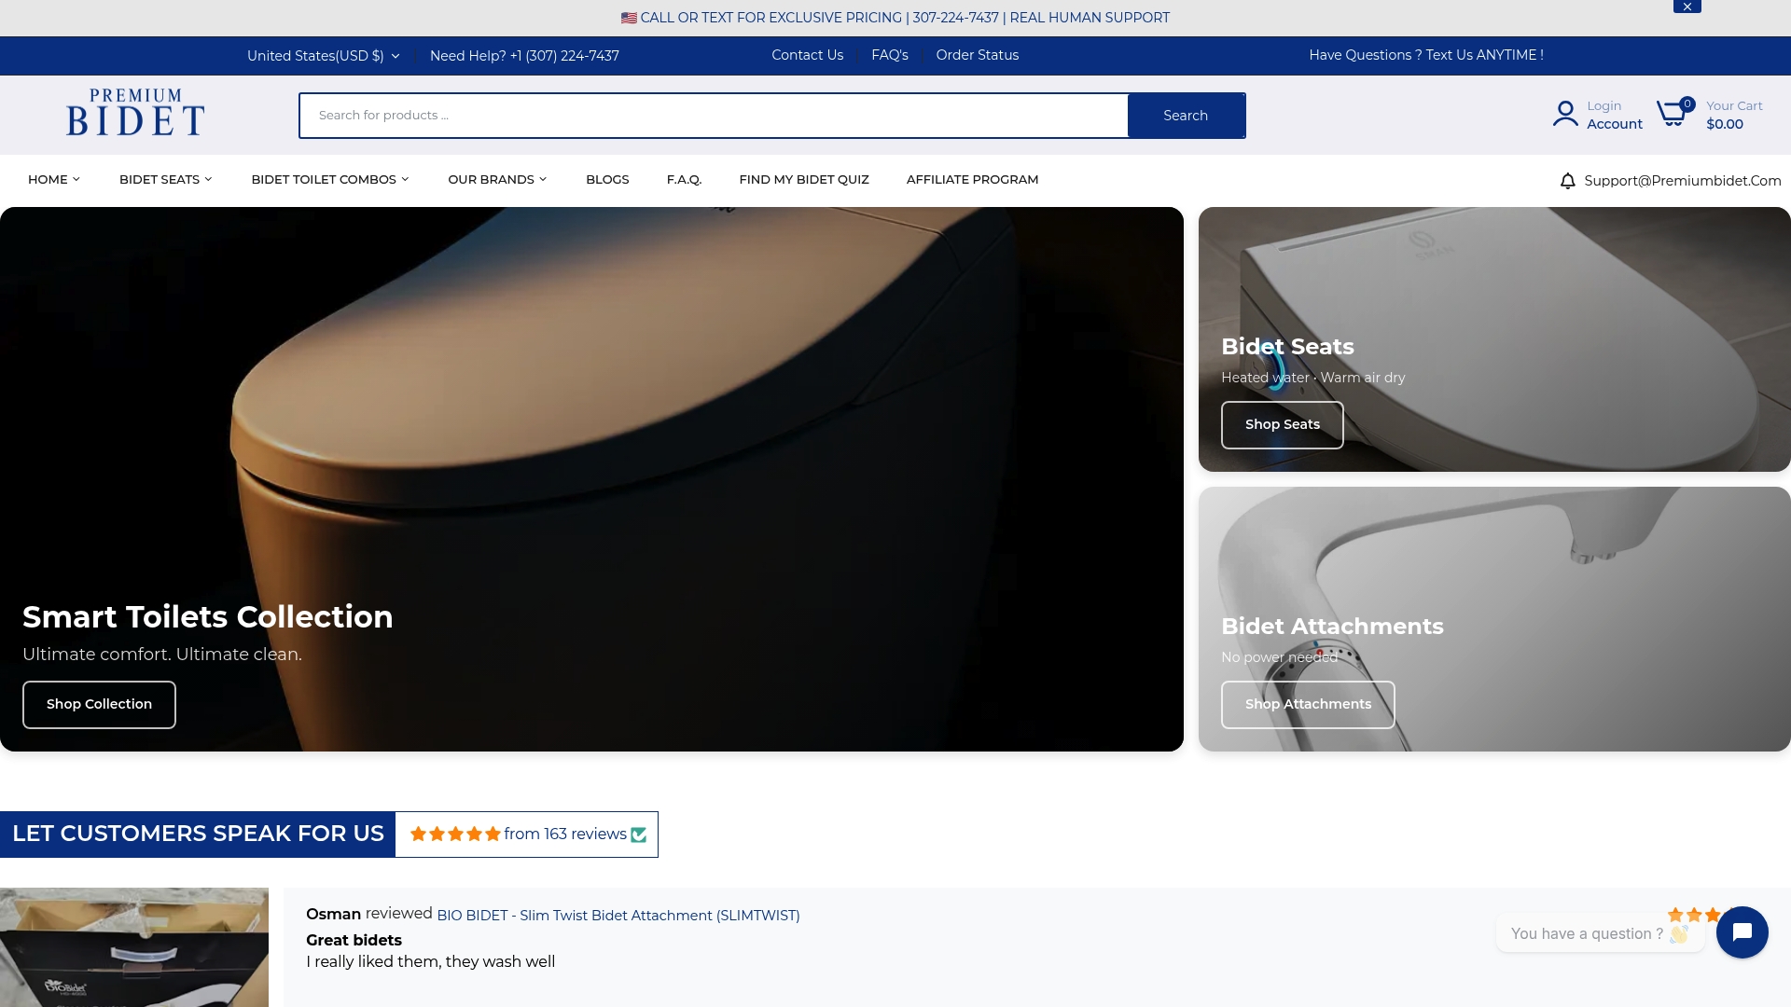Dismiss the top announcement banner

coord(1687,7)
